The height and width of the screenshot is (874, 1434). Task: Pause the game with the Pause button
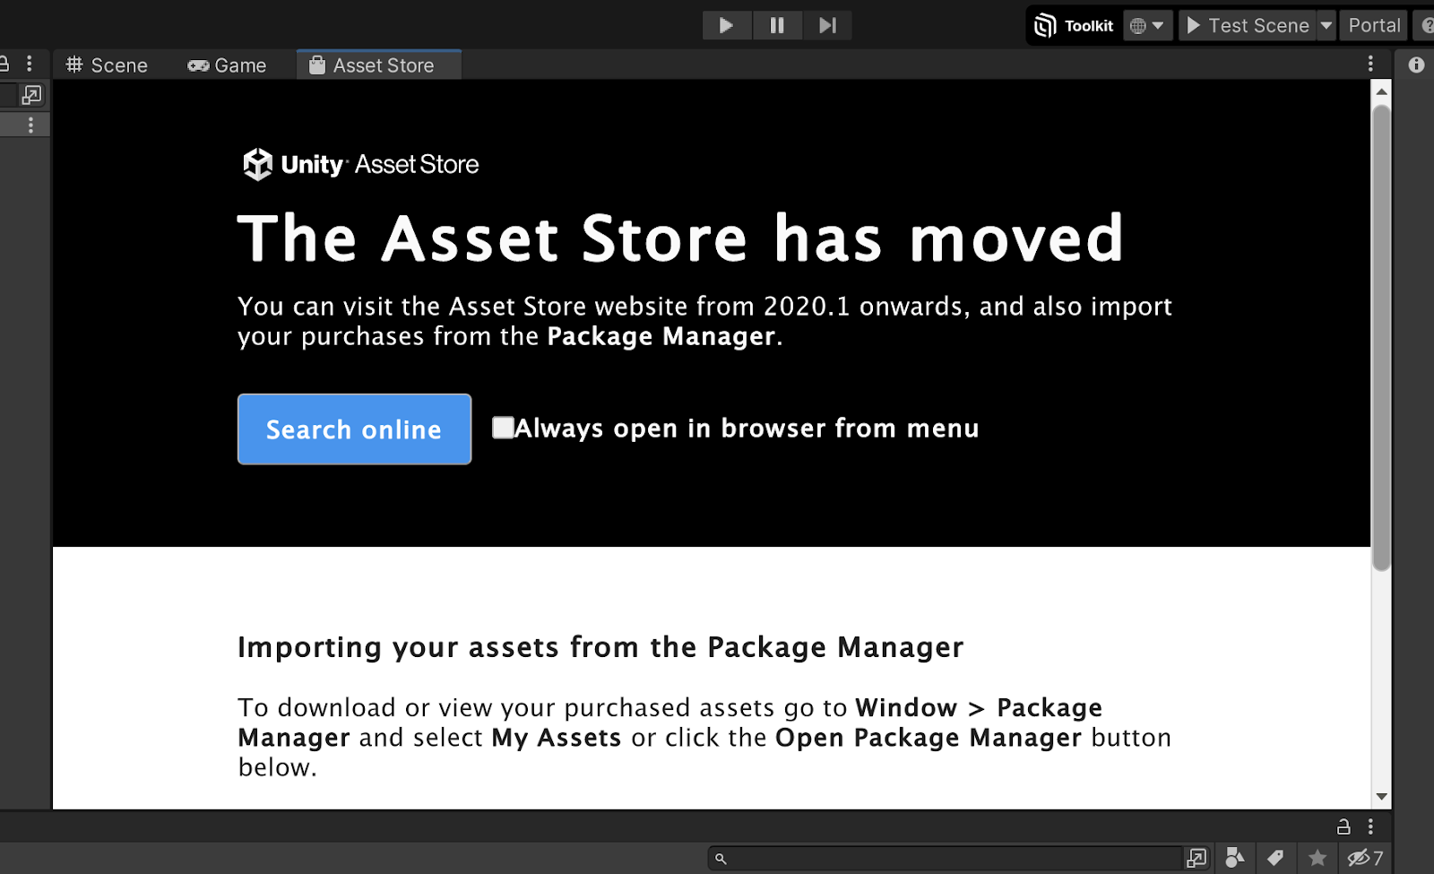point(777,25)
